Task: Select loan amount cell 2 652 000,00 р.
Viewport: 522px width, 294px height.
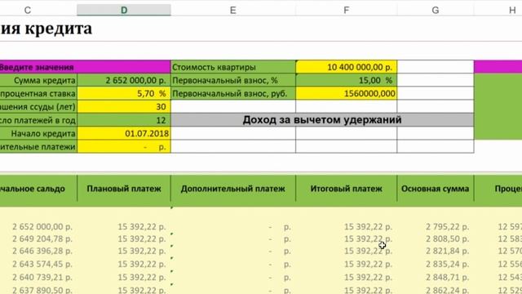Action: point(124,80)
